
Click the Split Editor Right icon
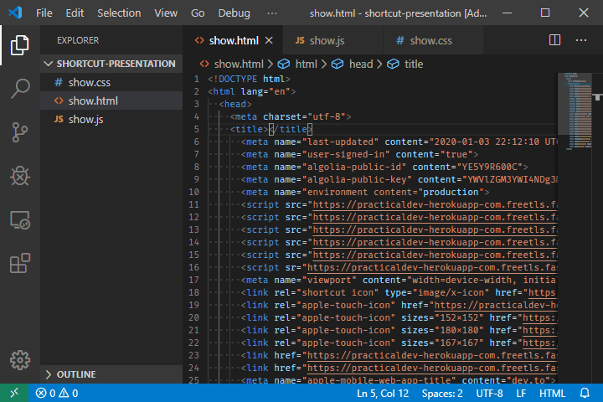pos(554,40)
